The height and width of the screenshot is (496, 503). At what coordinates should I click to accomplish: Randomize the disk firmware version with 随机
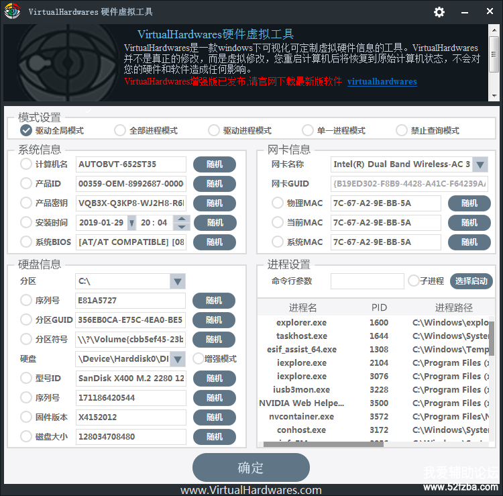pos(215,417)
